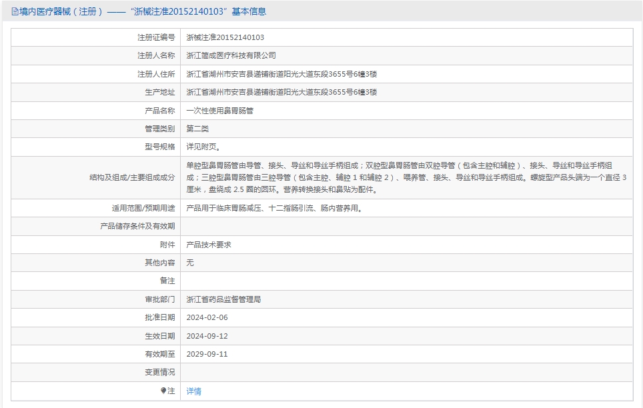Viewport: 643px width, 408px height.
Task: Click the 注册人住所 address value
Action: 281,74
